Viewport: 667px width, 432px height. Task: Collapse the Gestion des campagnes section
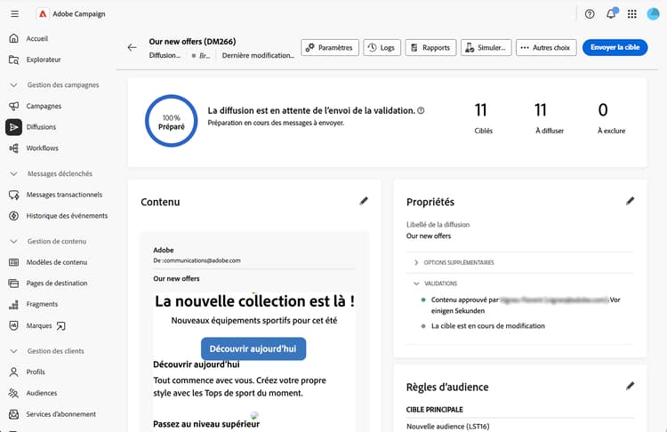(14, 85)
